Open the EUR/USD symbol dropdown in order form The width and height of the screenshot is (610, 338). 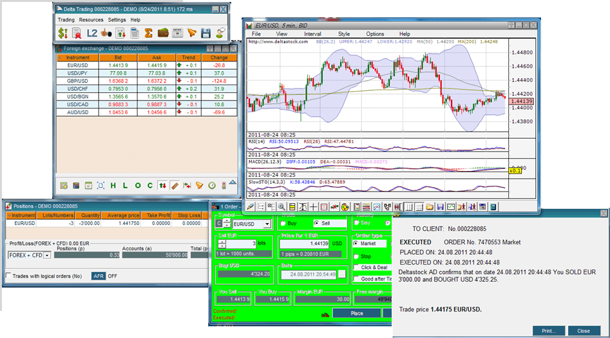coord(267,224)
